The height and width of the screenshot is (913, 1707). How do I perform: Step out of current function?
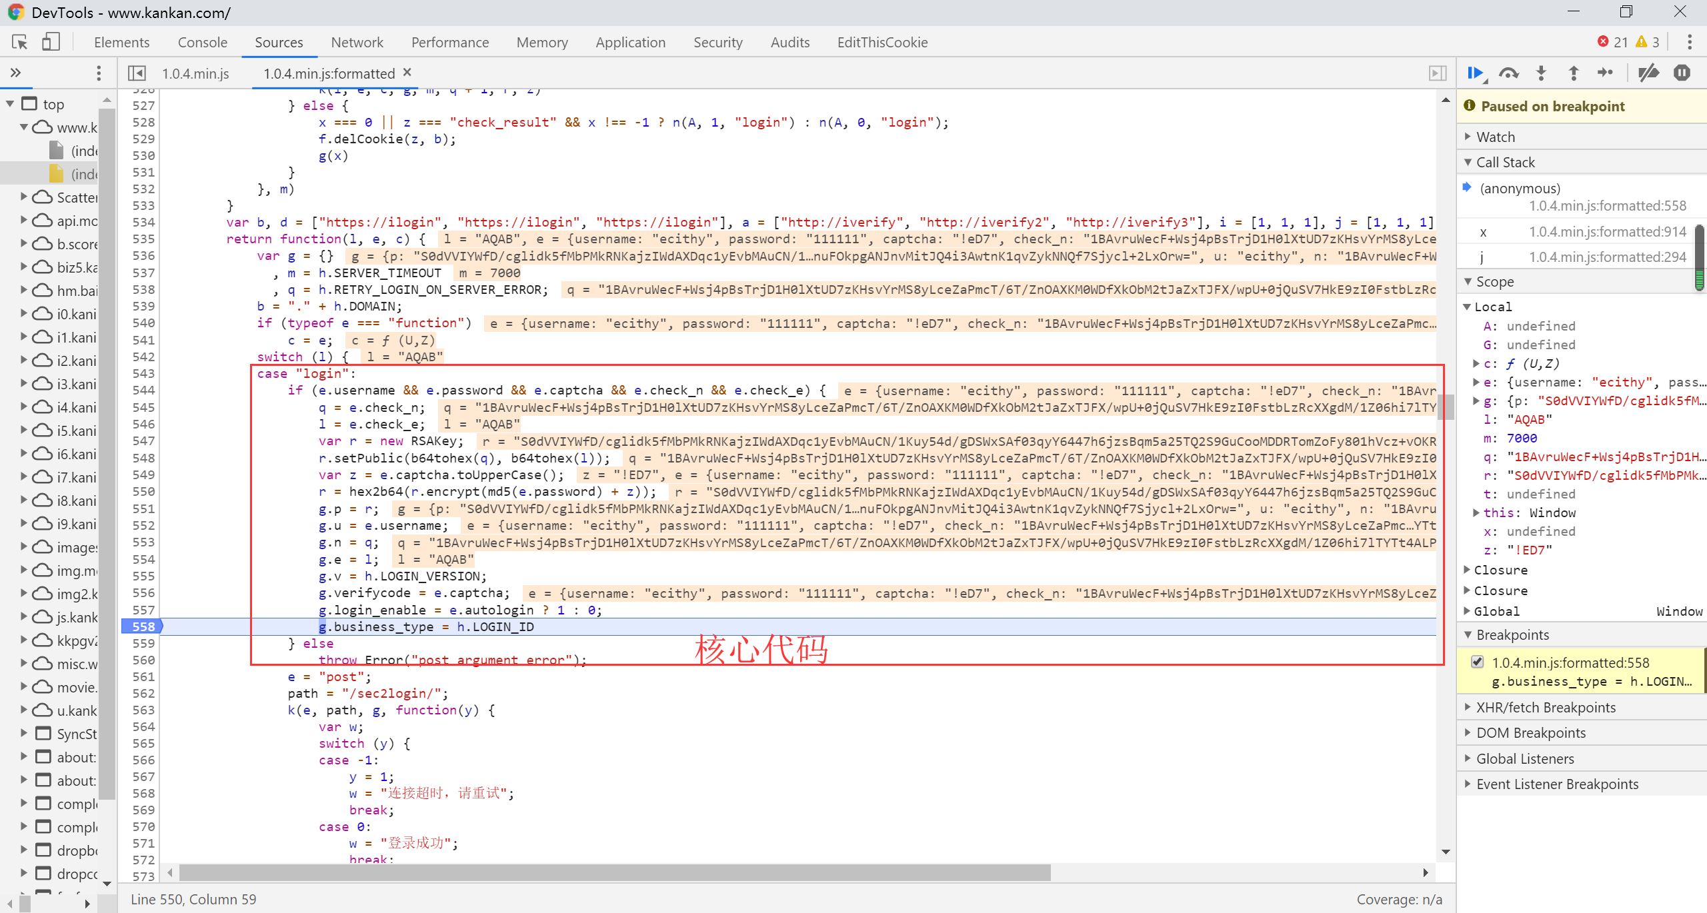click(1574, 73)
